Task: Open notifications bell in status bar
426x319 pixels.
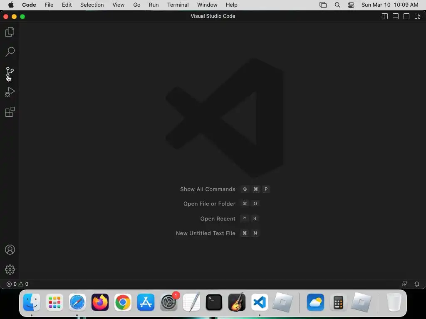Action: tap(417, 284)
